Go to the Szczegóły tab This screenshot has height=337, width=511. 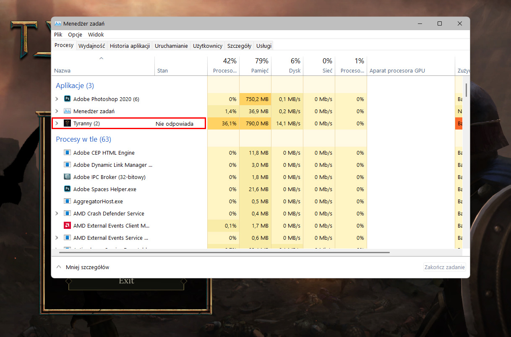coord(239,46)
